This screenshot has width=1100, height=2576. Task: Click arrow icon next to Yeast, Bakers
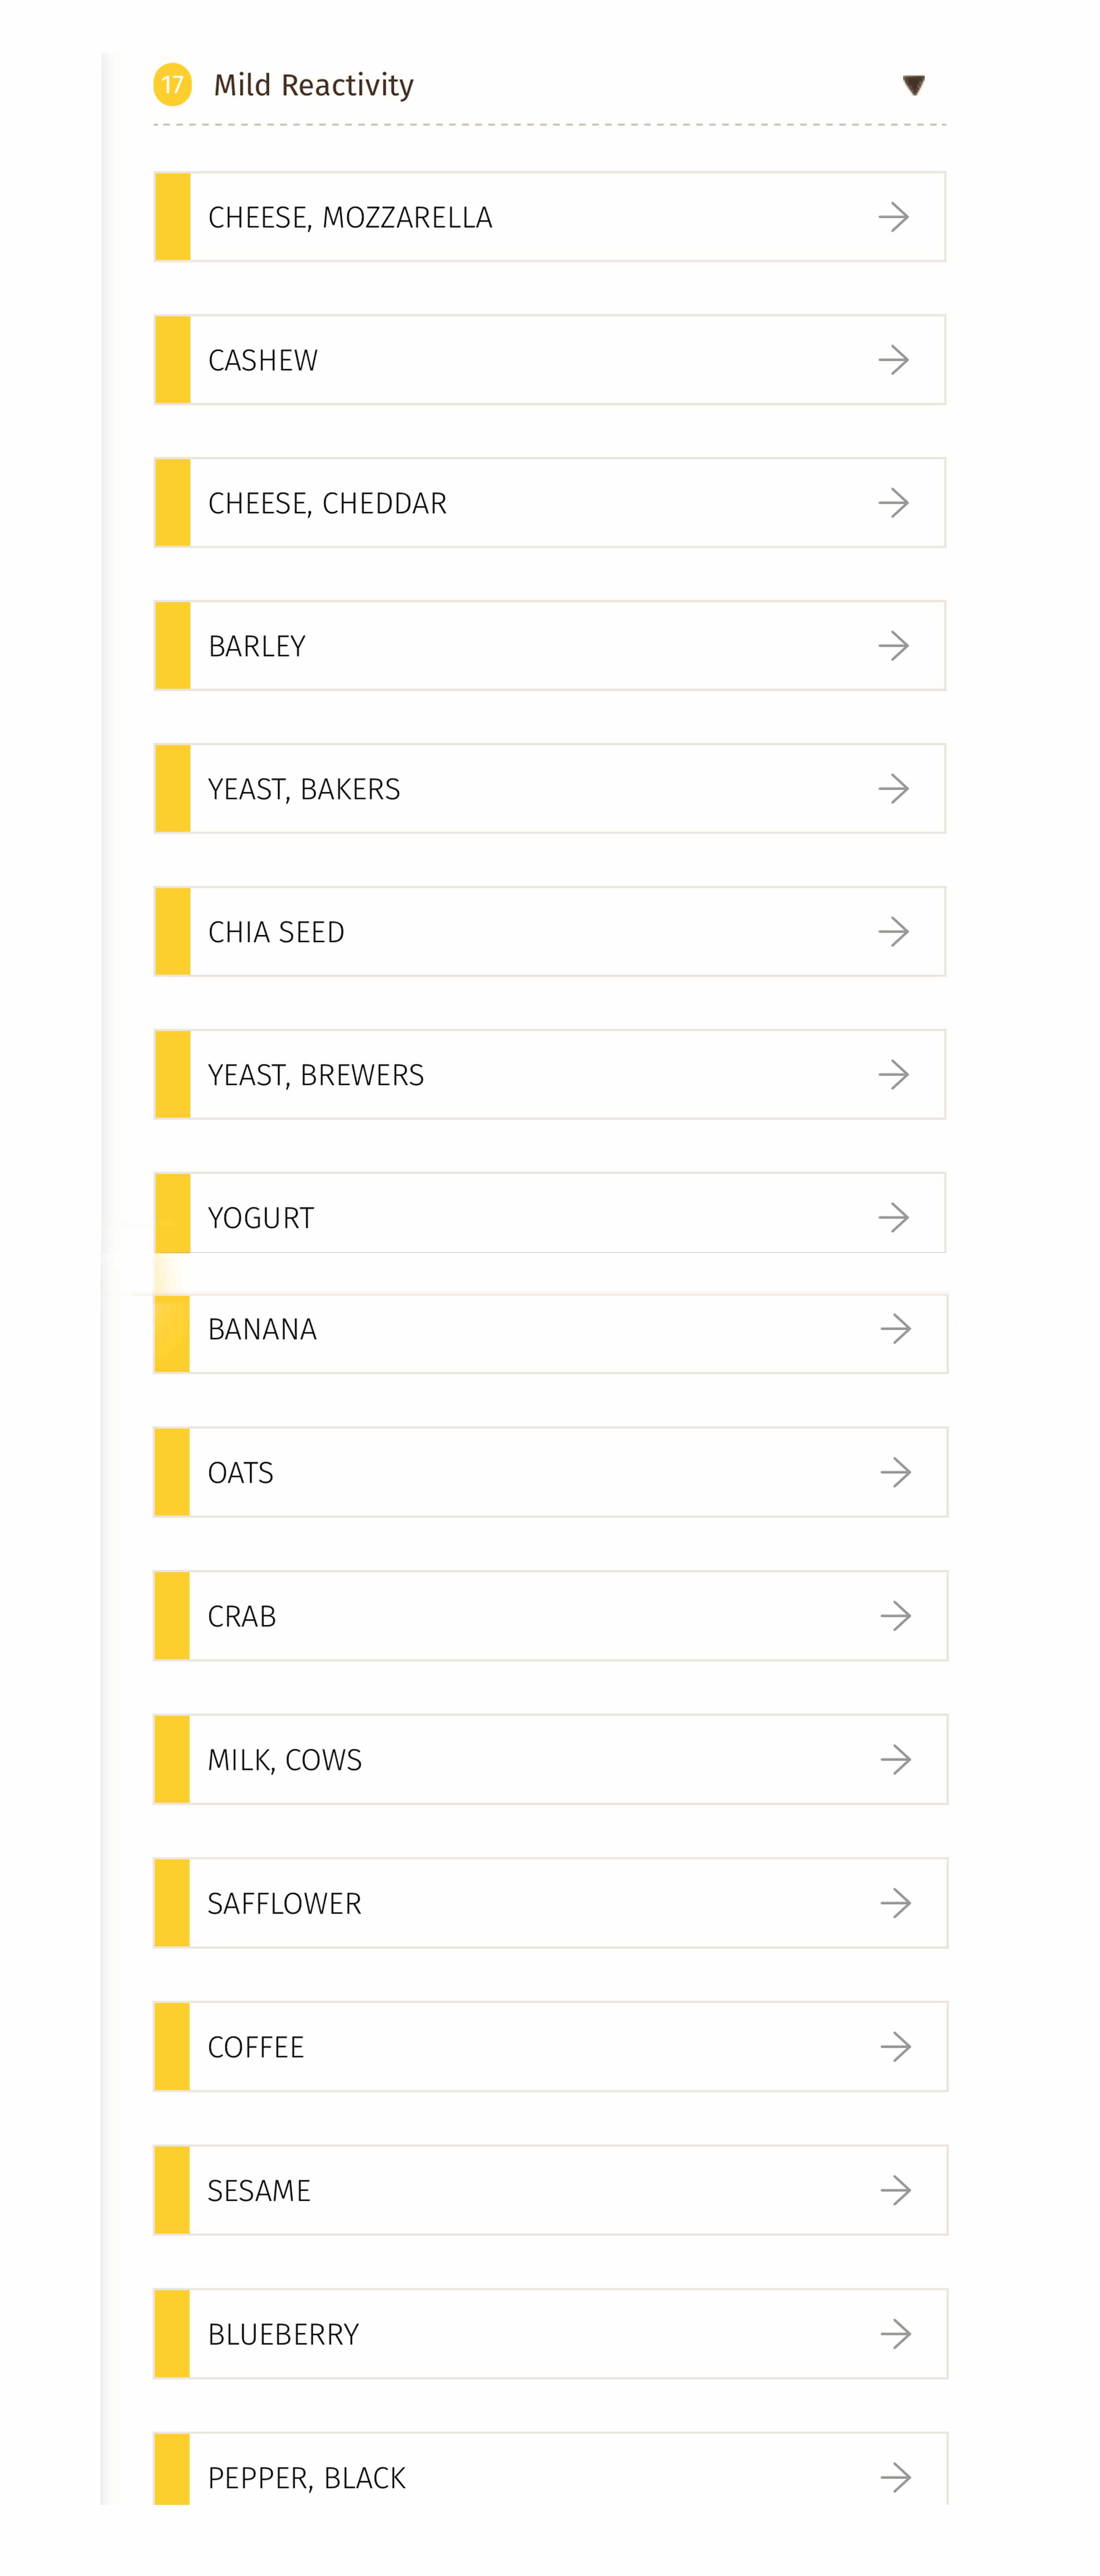[893, 789]
